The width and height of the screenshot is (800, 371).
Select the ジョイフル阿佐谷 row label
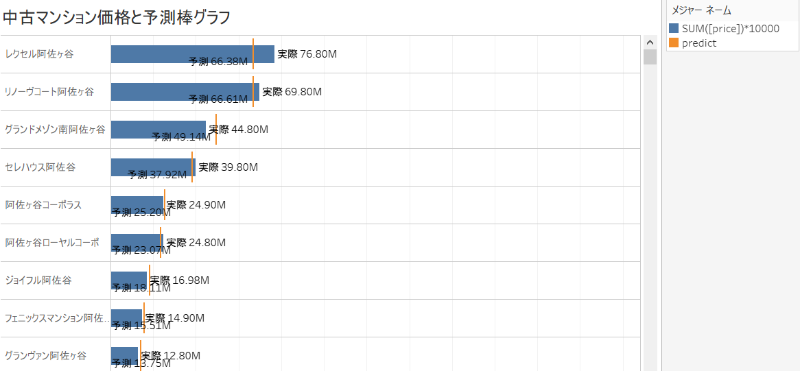tap(38, 280)
